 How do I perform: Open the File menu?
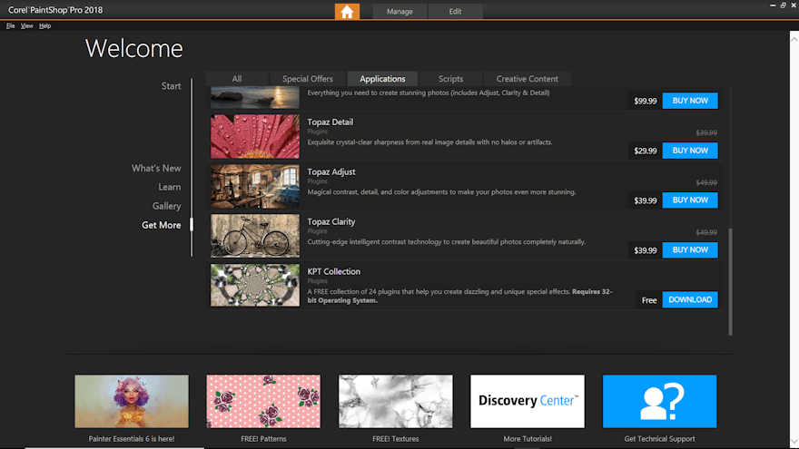[11, 25]
